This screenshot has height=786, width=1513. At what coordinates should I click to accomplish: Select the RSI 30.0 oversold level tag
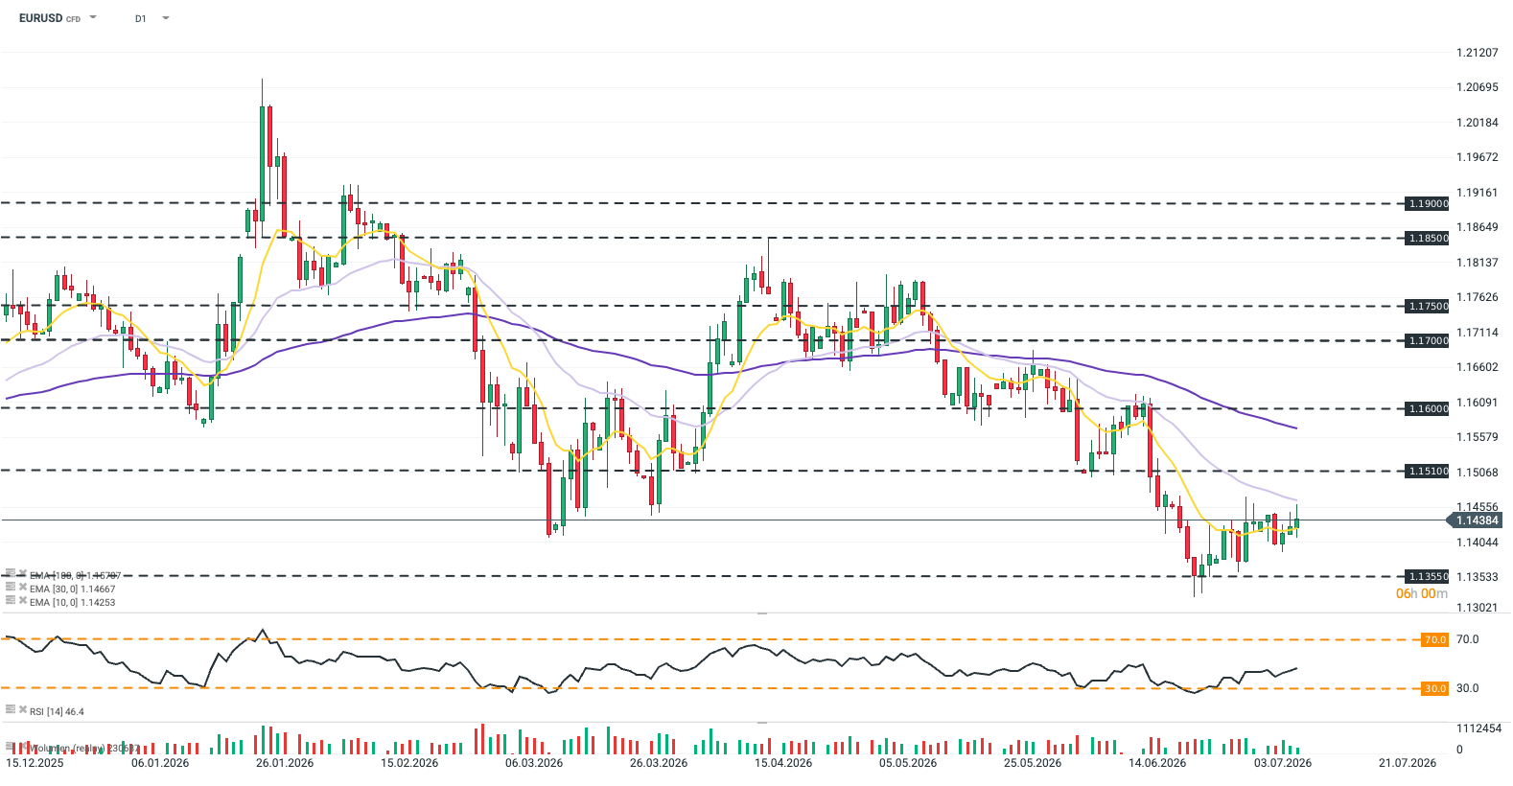click(1434, 688)
